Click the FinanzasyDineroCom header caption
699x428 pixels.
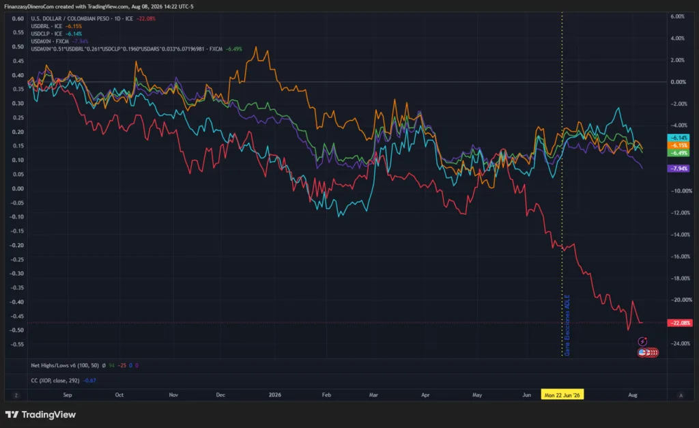click(99, 7)
